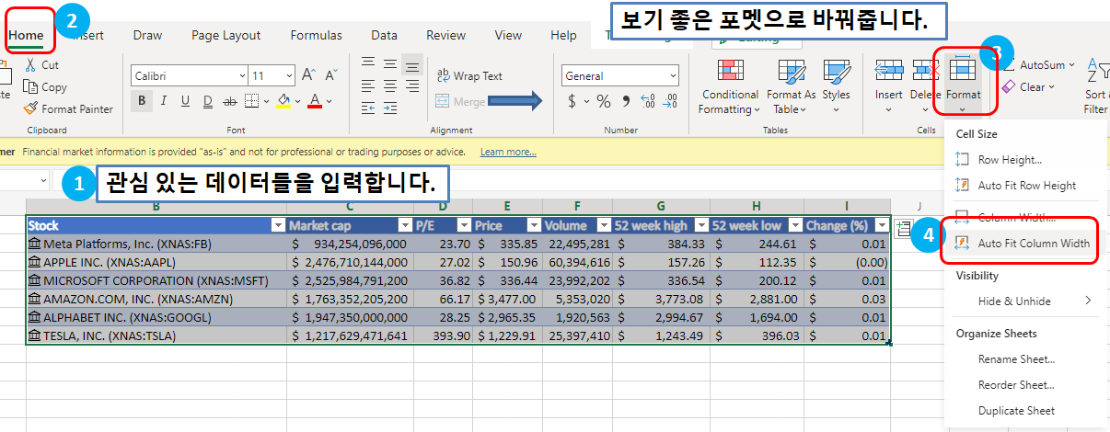Open the font size 11 dropdown

289,75
